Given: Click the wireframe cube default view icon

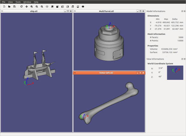Looking at the screenshot, I should coord(47,7).
